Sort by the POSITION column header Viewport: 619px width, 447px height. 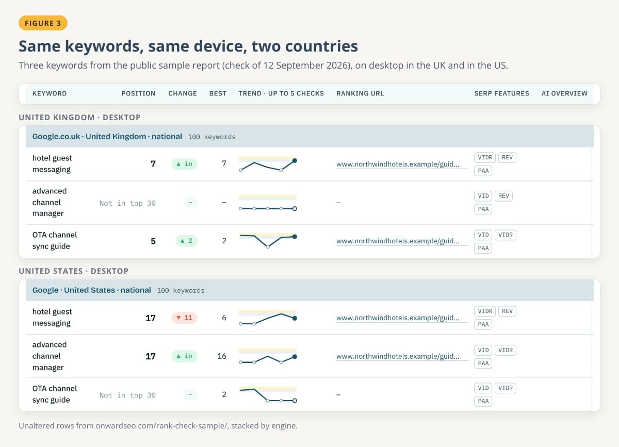click(x=138, y=93)
